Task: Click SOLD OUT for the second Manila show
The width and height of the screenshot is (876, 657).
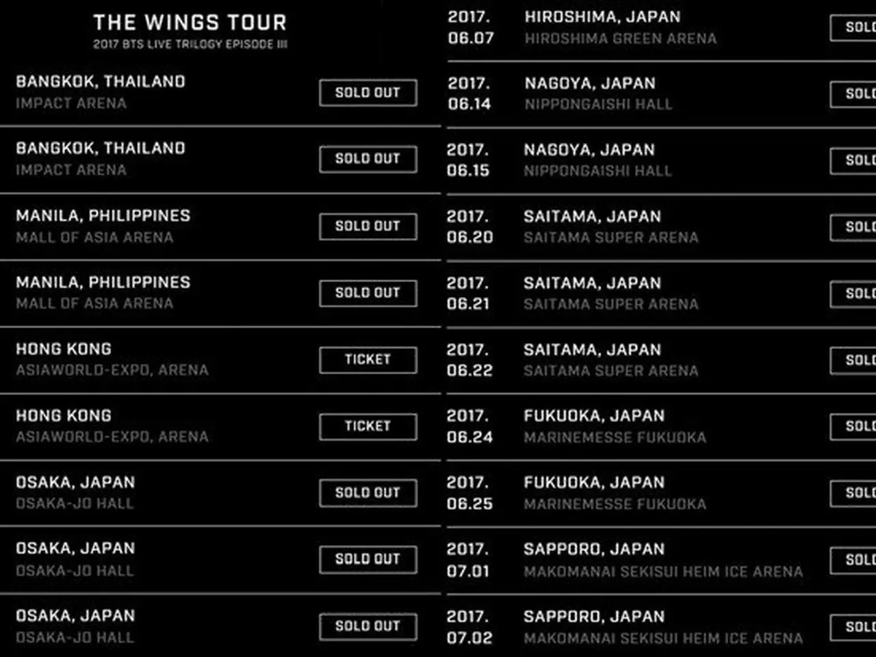Action: tap(368, 293)
